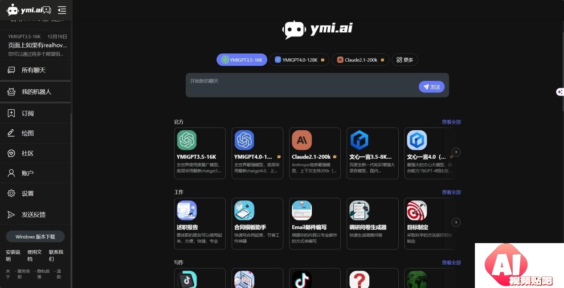Open the 所有聊天 chat list icon
The width and height of the screenshot is (564, 288).
(12, 70)
